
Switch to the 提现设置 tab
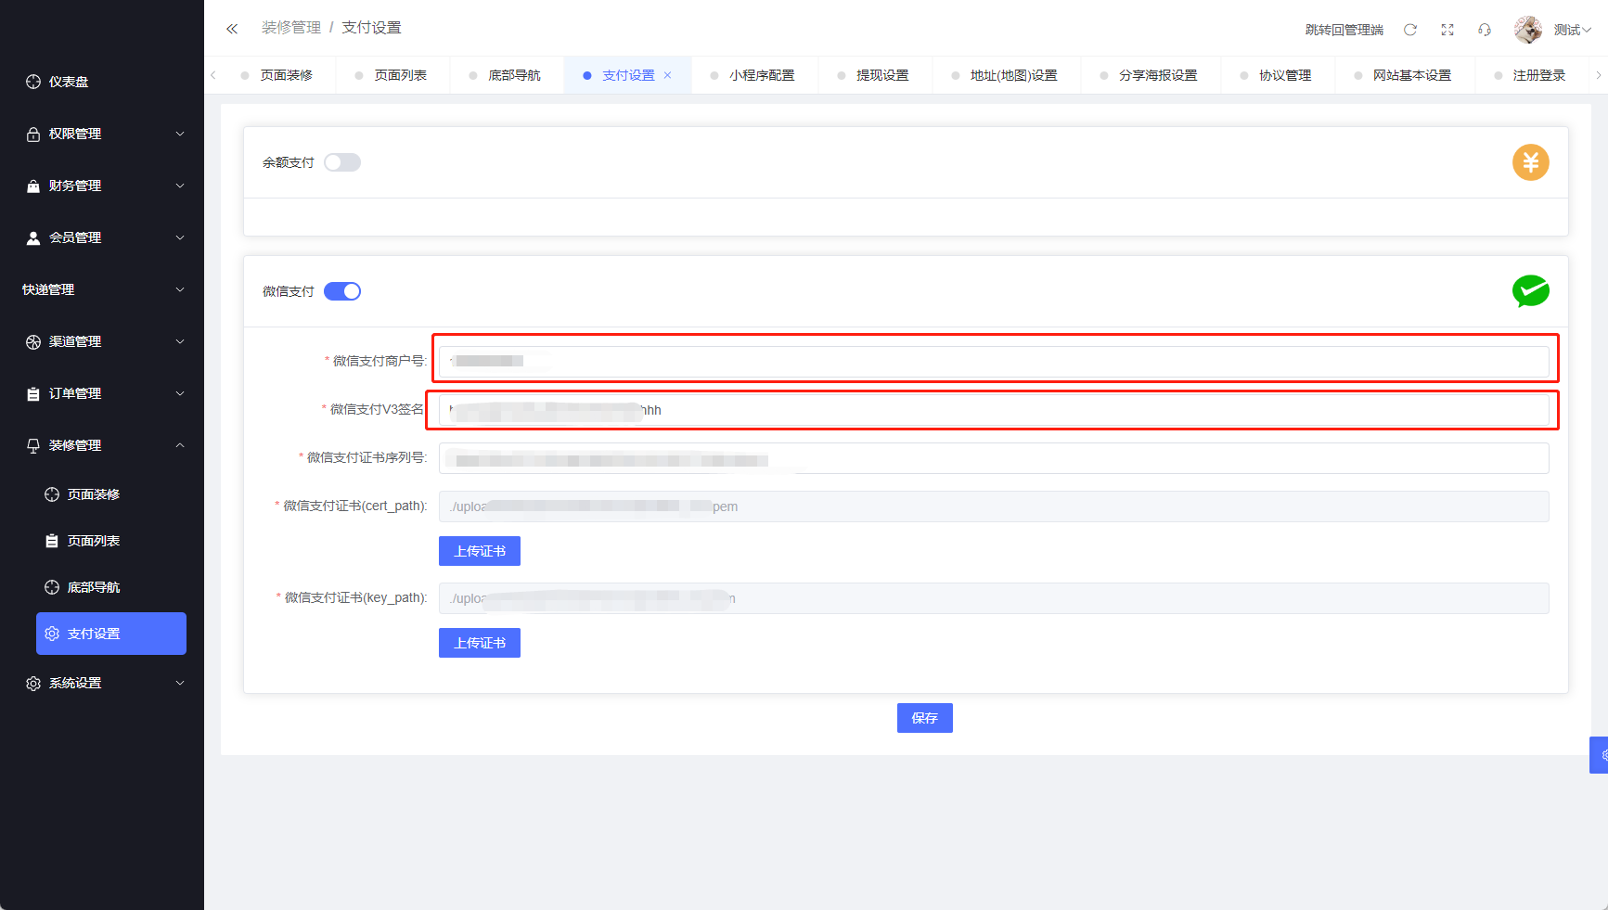point(881,75)
